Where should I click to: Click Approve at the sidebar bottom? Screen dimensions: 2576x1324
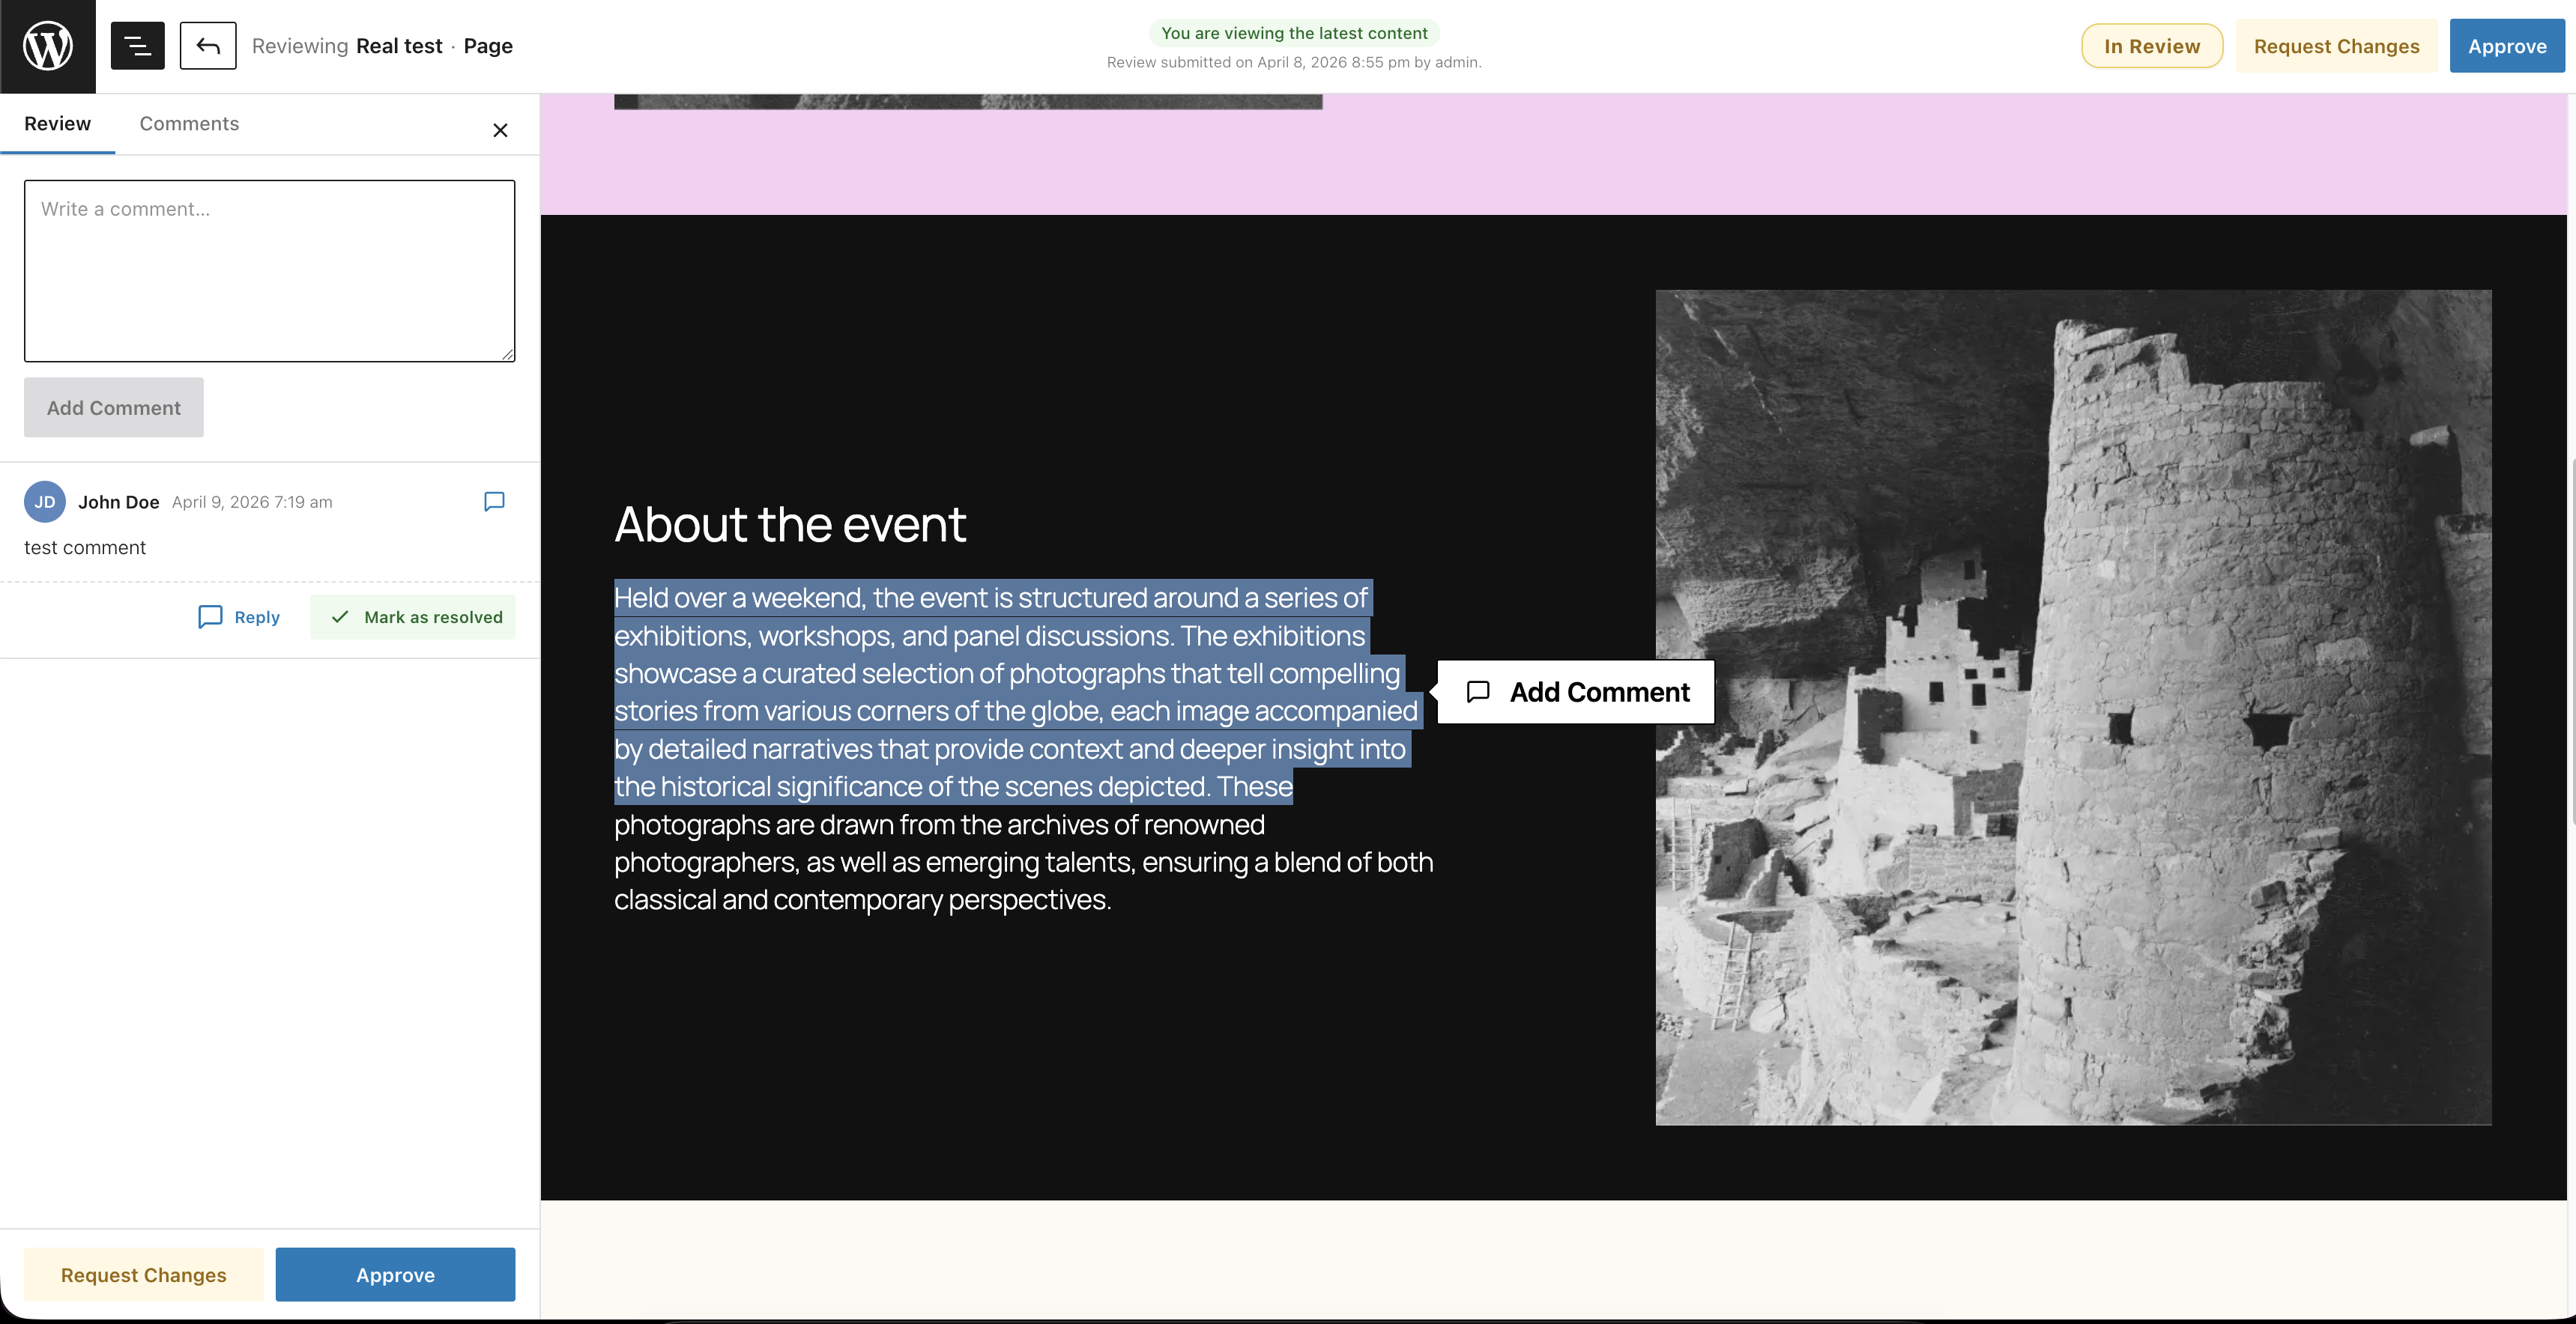(395, 1274)
